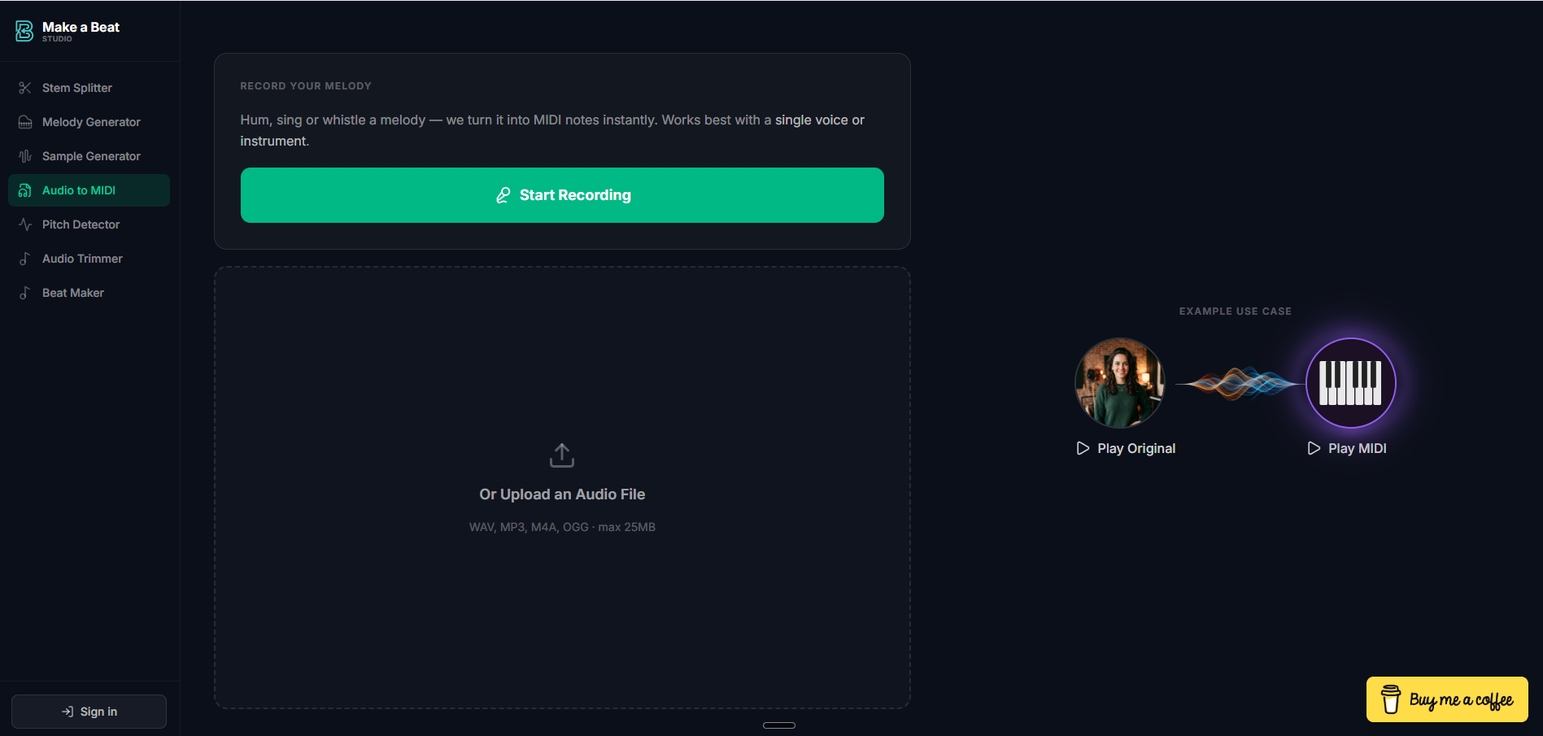This screenshot has height=736, width=1543.
Task: Open Pitch Detector from the sidebar
Action: click(x=81, y=224)
